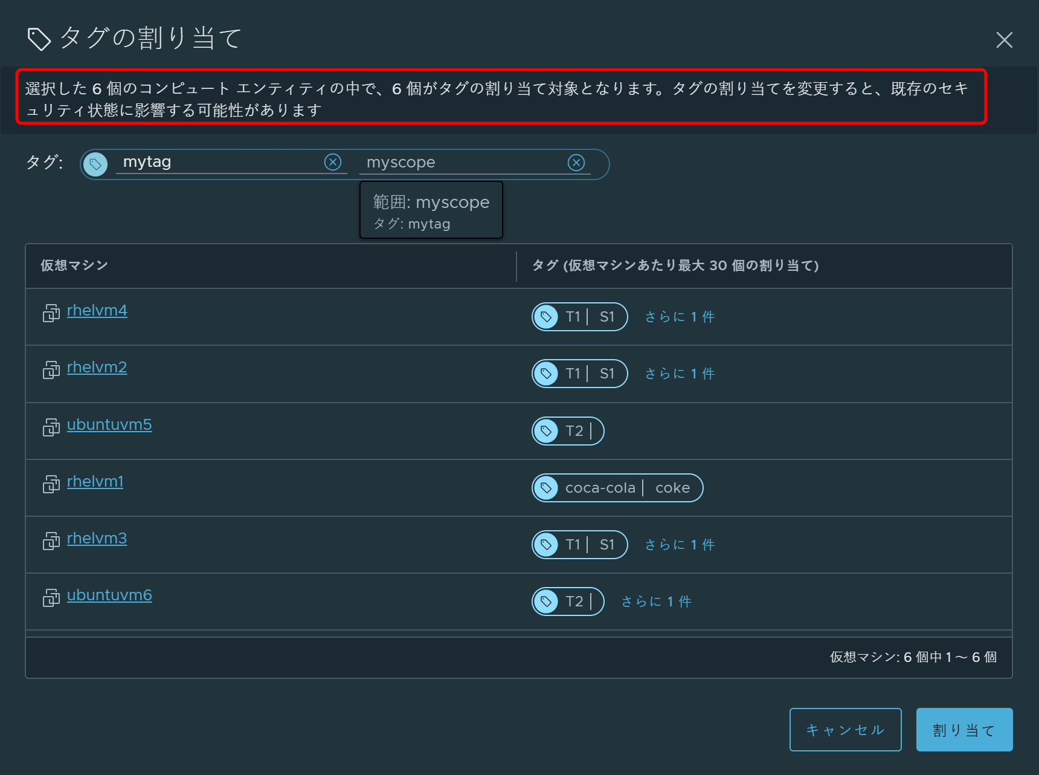Close the tag assignment dialog
This screenshot has width=1039, height=775.
1004,40
